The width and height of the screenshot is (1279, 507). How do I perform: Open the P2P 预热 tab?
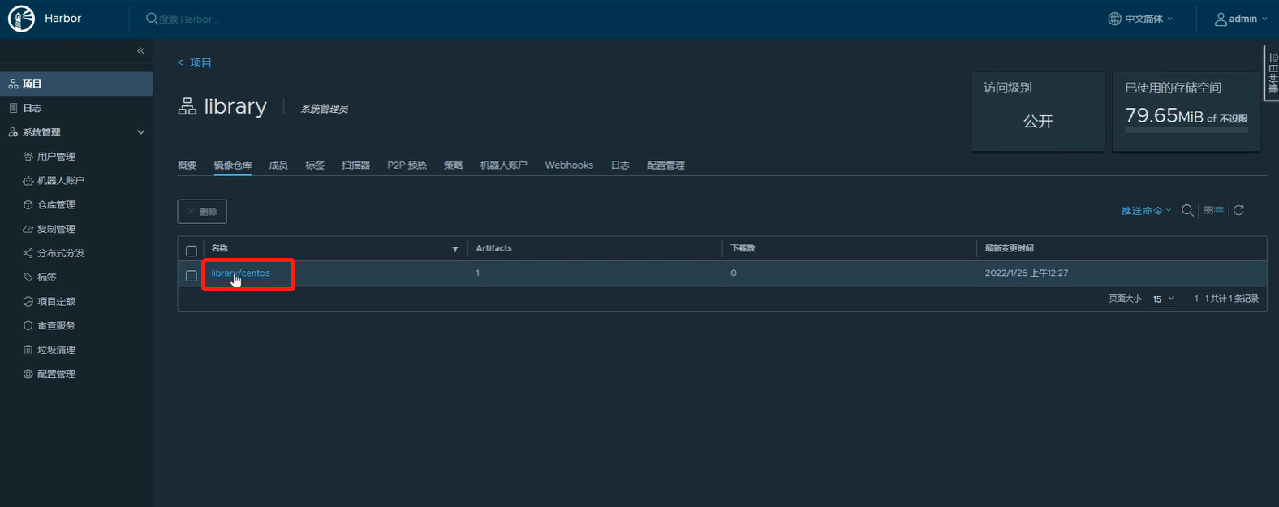coord(407,165)
